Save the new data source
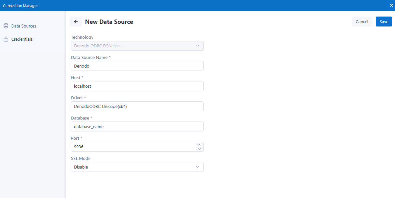 [384, 22]
